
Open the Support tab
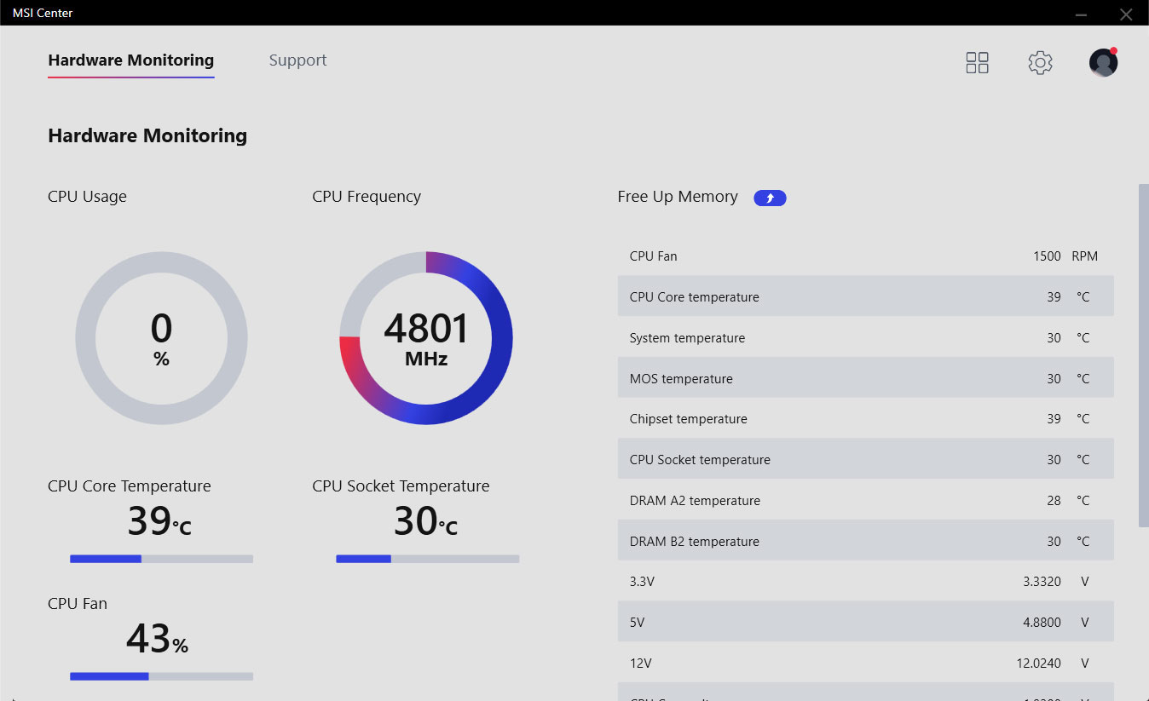297,60
